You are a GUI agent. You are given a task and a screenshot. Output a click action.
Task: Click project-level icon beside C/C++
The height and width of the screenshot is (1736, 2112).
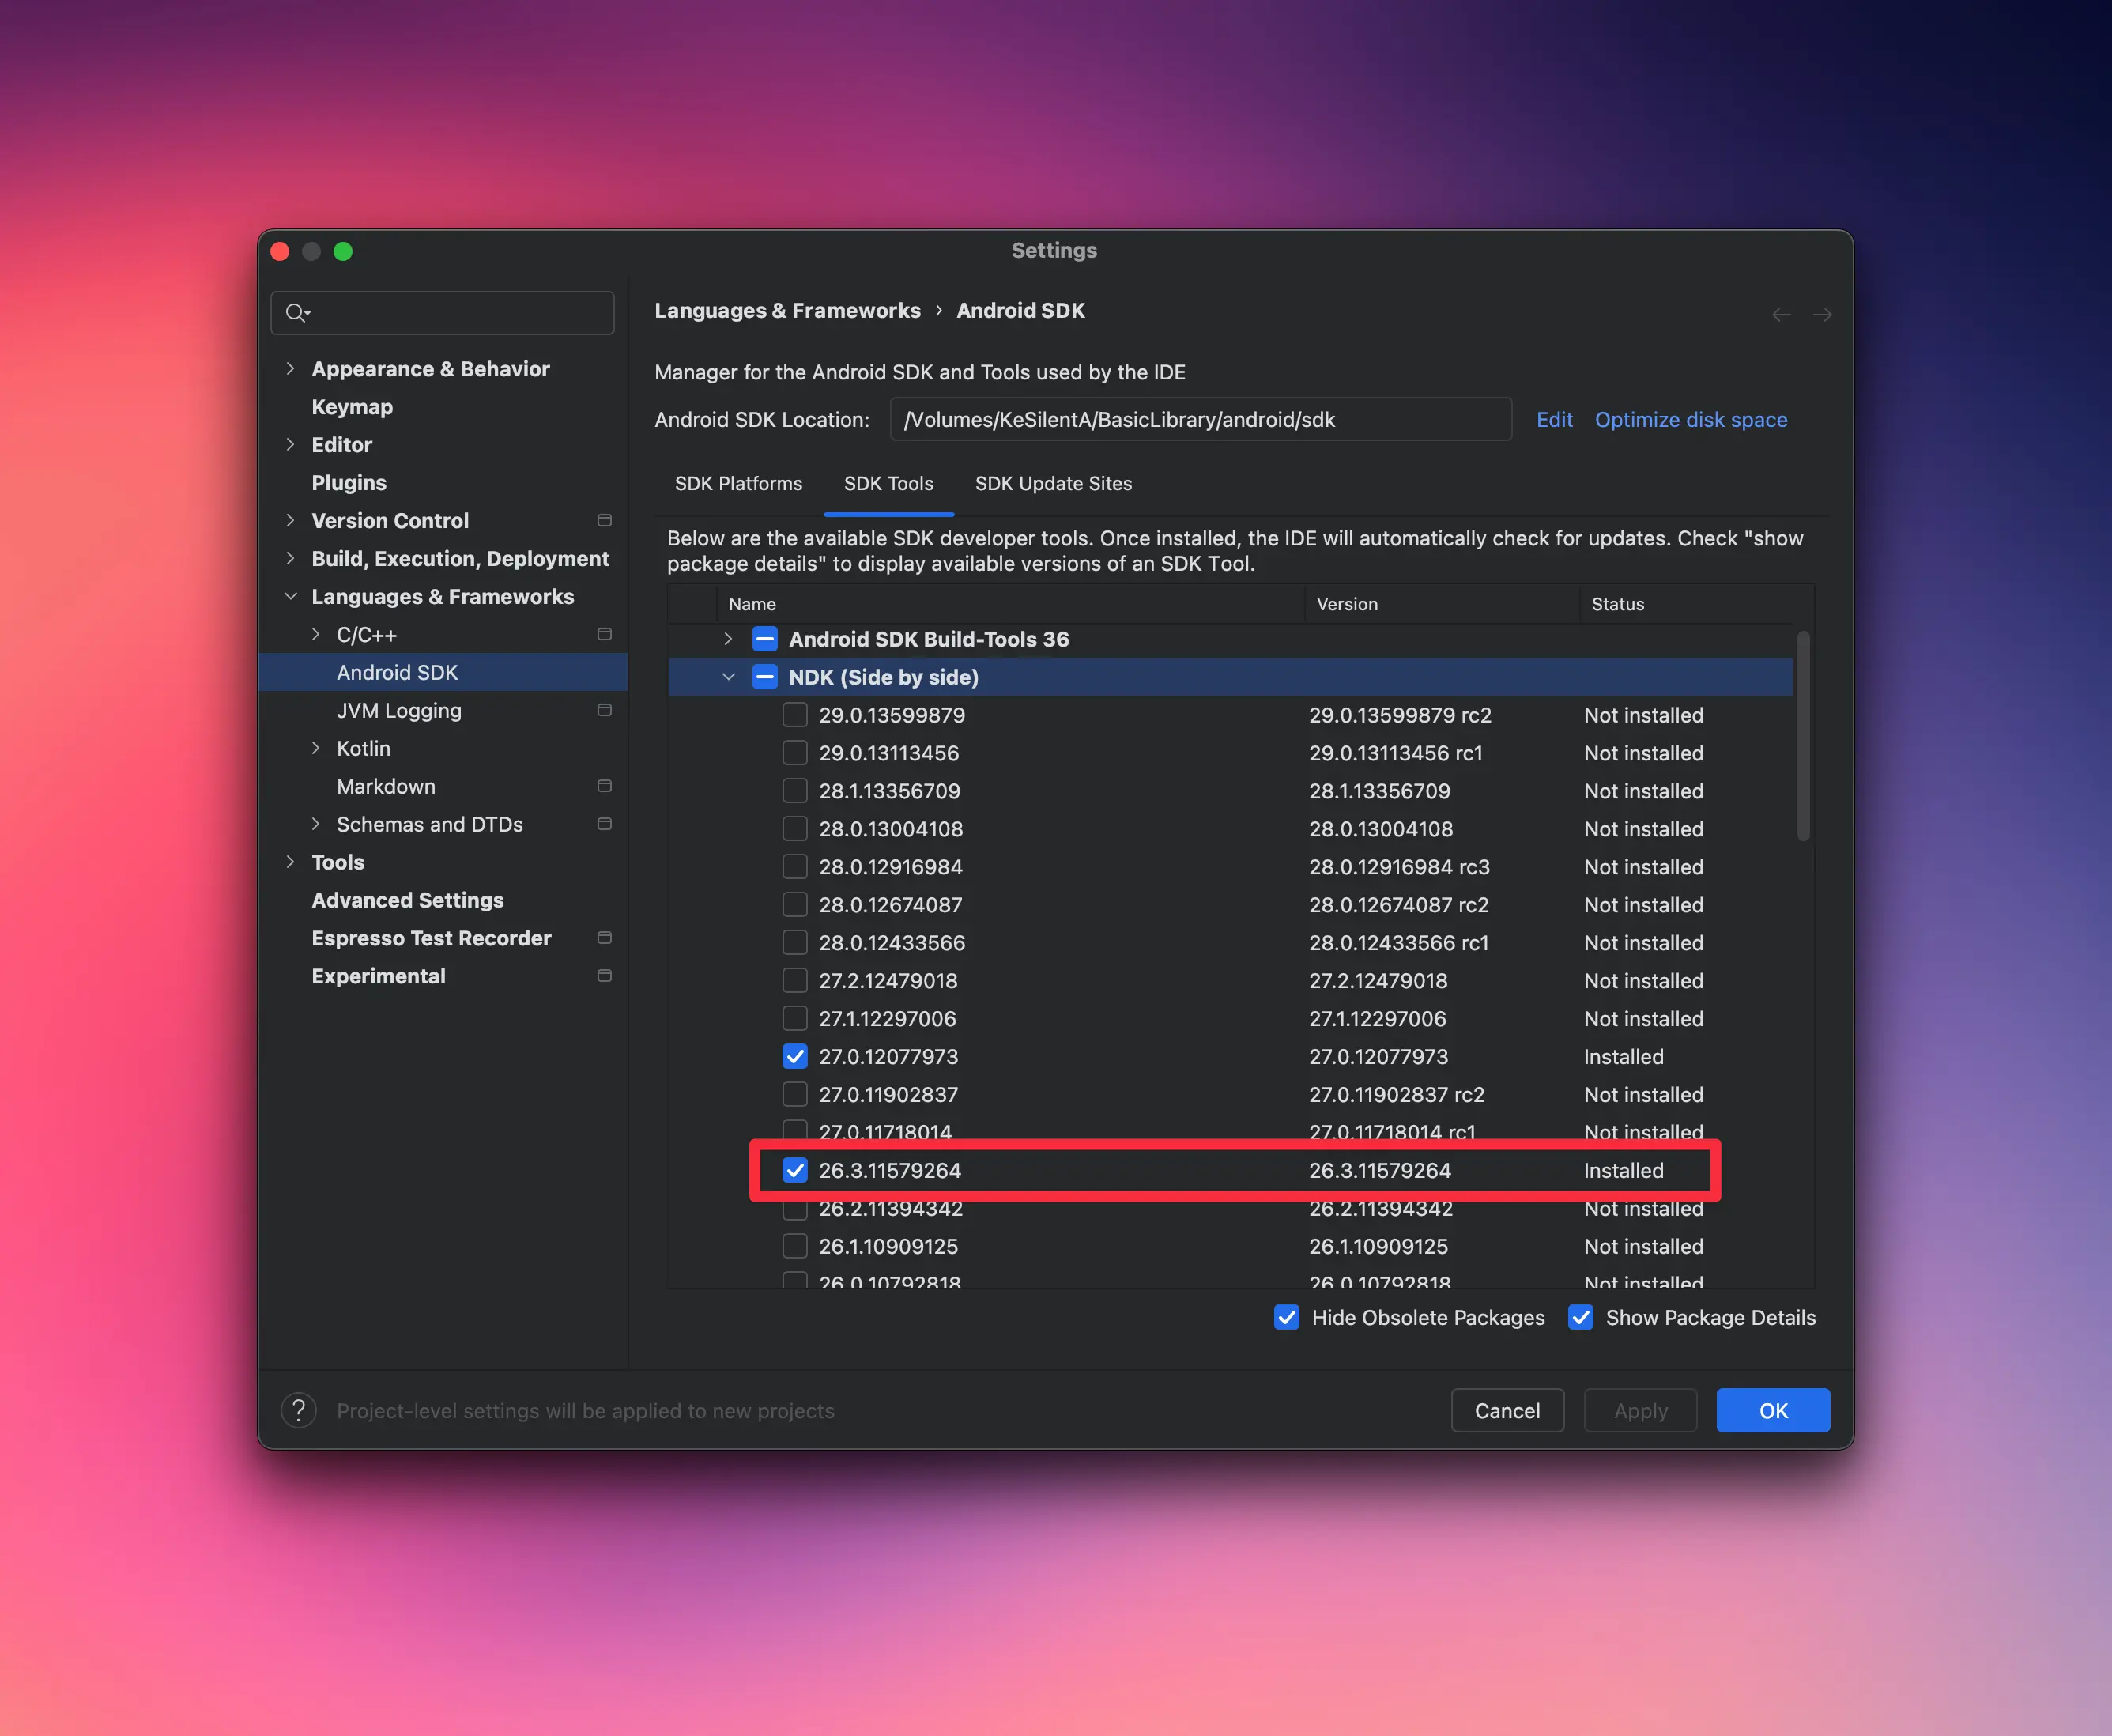604,634
